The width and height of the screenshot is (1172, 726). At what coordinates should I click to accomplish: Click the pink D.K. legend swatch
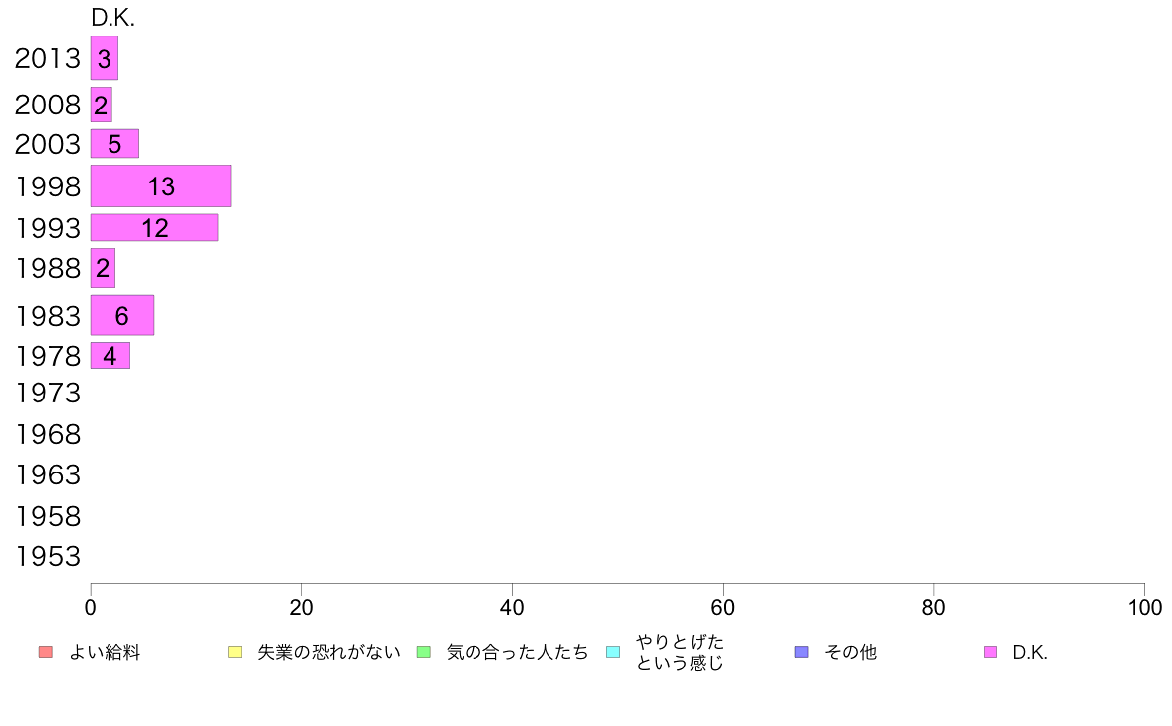pyautogui.click(x=990, y=652)
